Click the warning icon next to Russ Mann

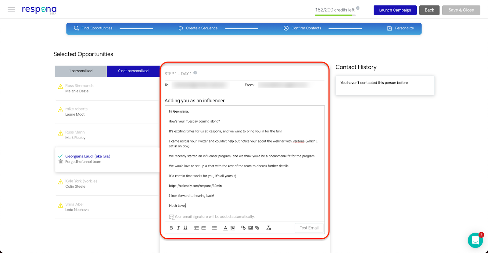point(60,133)
